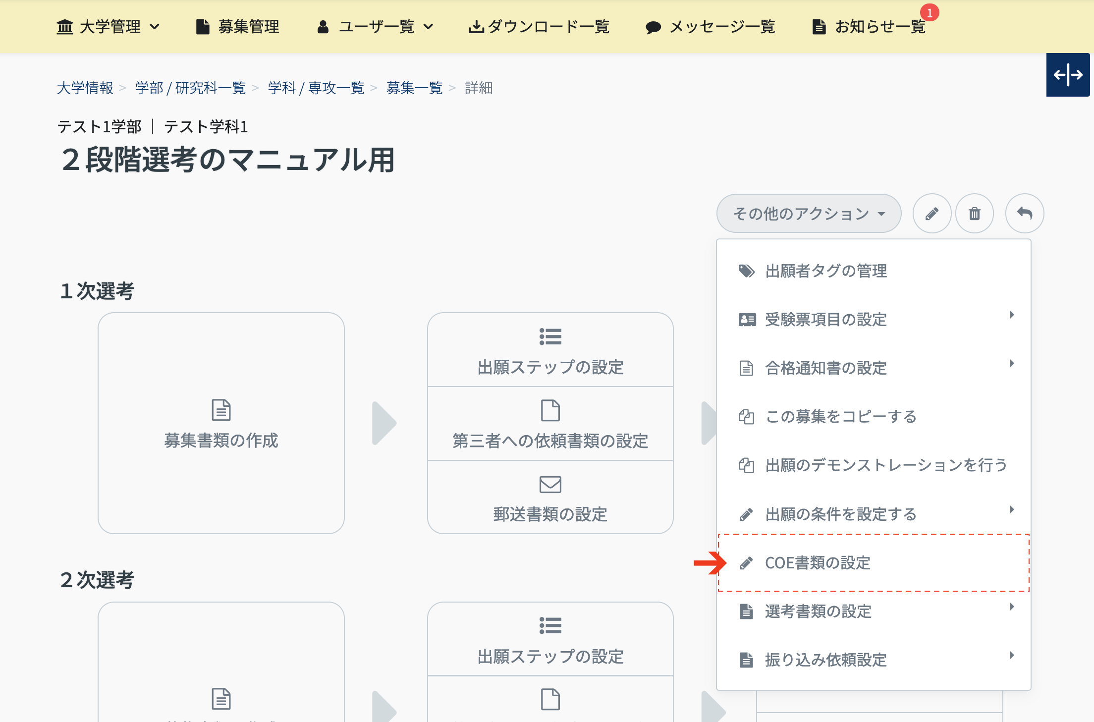Open the 募集一覧 breadcrumb link
Image resolution: width=1094 pixels, height=722 pixels.
pyautogui.click(x=414, y=88)
